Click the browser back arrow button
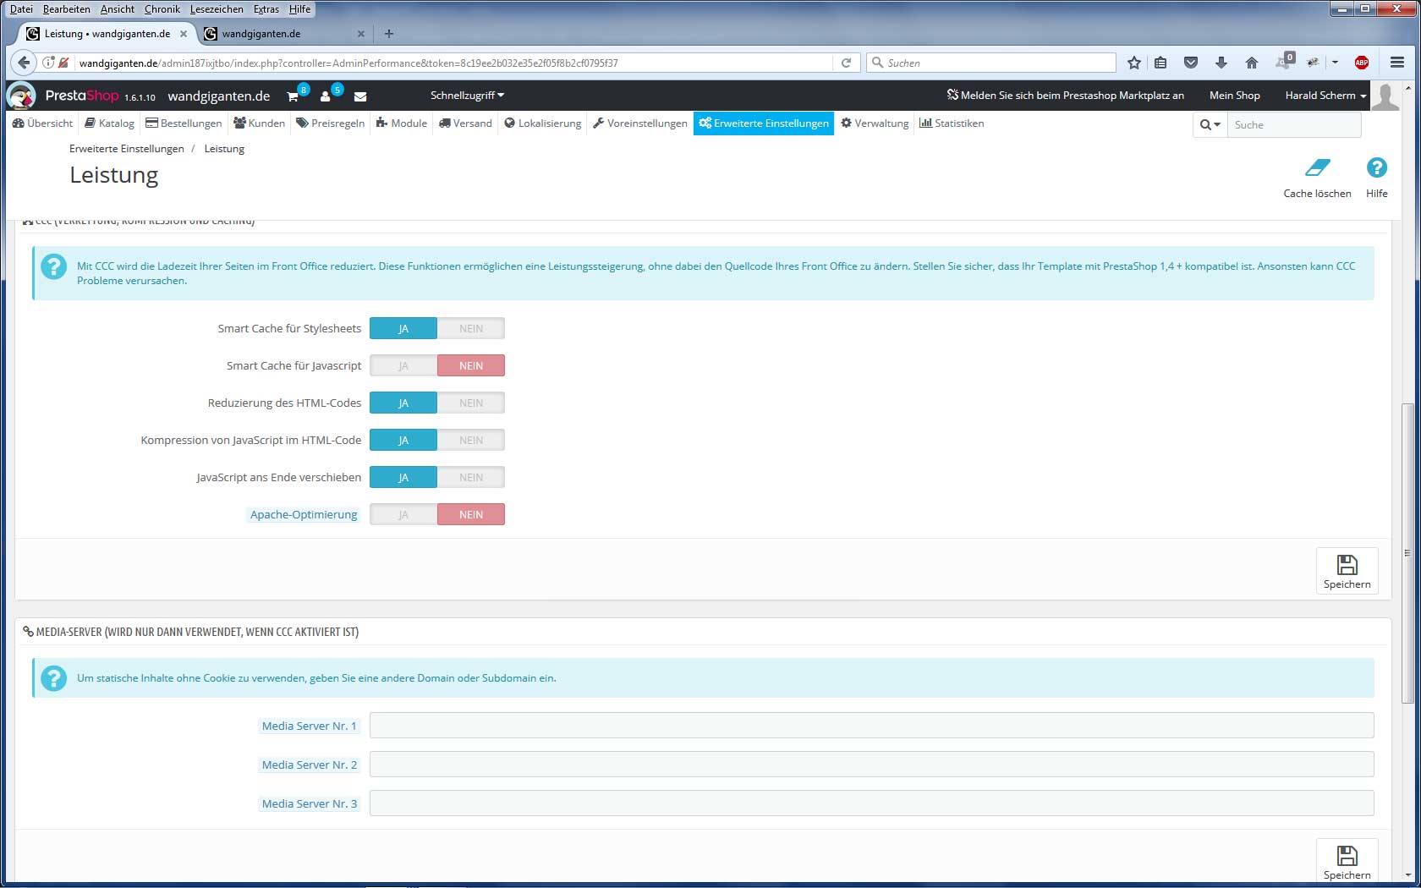 click(24, 63)
